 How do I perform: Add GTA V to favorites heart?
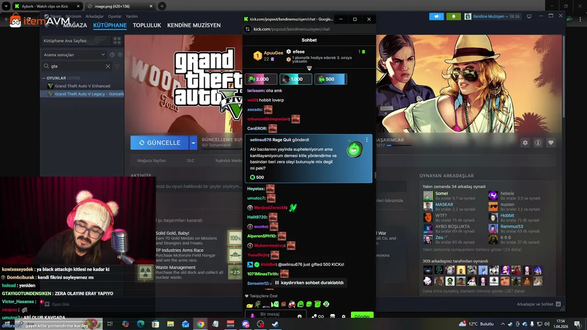point(551,143)
